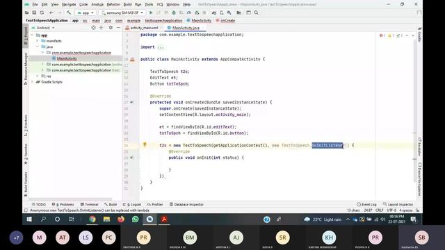Open WhatsApp from the taskbar
This screenshot has width=445, height=250.
click(x=136, y=219)
